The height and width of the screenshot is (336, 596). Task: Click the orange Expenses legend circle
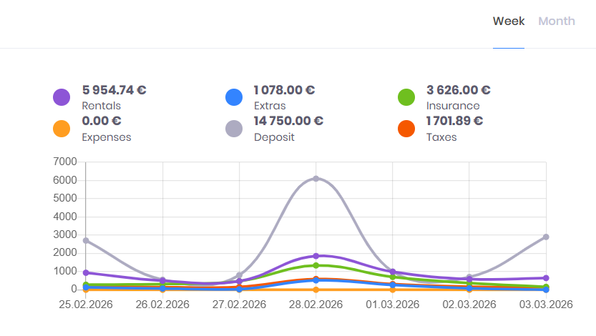coord(62,129)
